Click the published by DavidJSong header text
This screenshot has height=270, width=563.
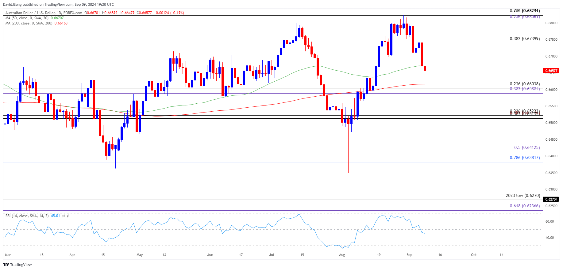tap(58, 5)
